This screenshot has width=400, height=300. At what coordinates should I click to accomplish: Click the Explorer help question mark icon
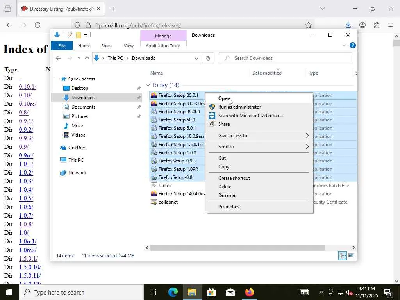(352, 45)
